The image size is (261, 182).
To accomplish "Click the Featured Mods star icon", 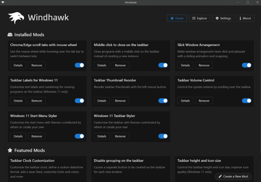I will [10, 150].
